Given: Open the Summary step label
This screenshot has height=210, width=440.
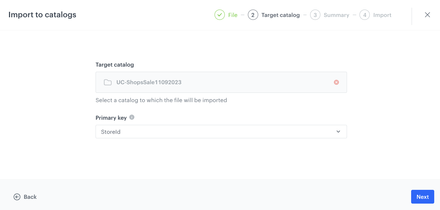Looking at the screenshot, I should click(x=336, y=15).
